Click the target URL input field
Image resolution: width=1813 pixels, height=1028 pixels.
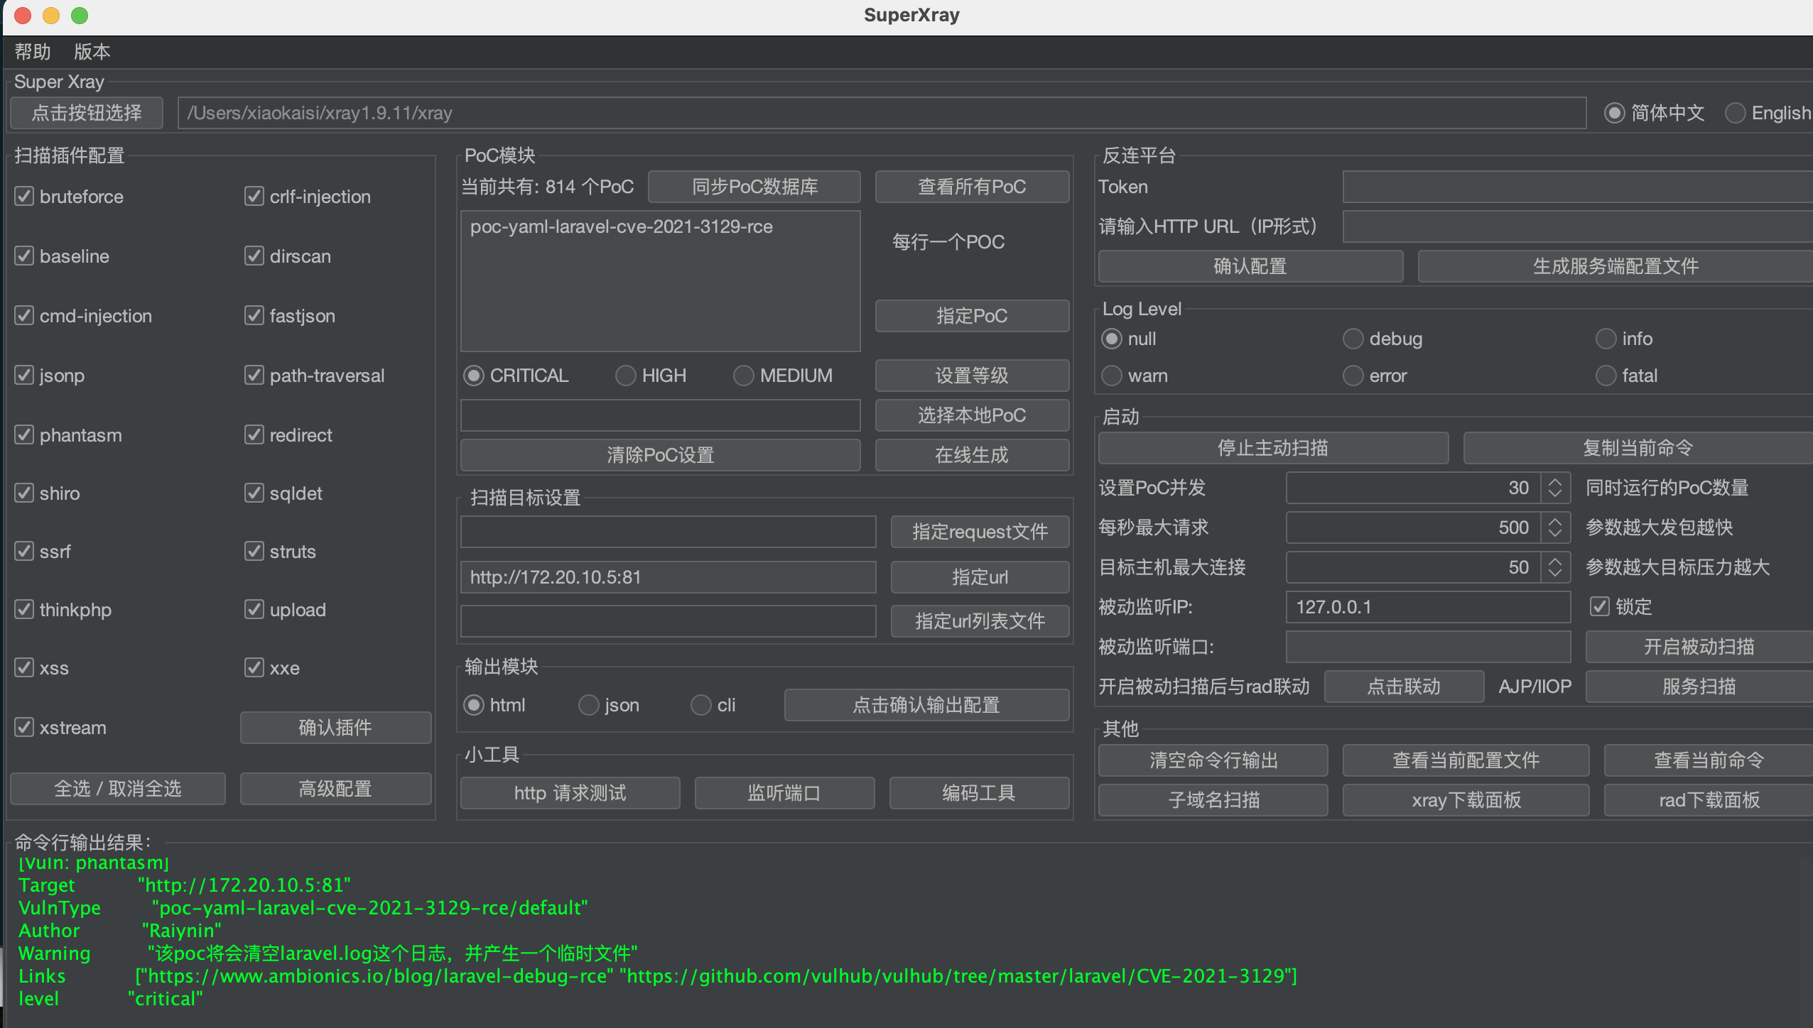668,576
